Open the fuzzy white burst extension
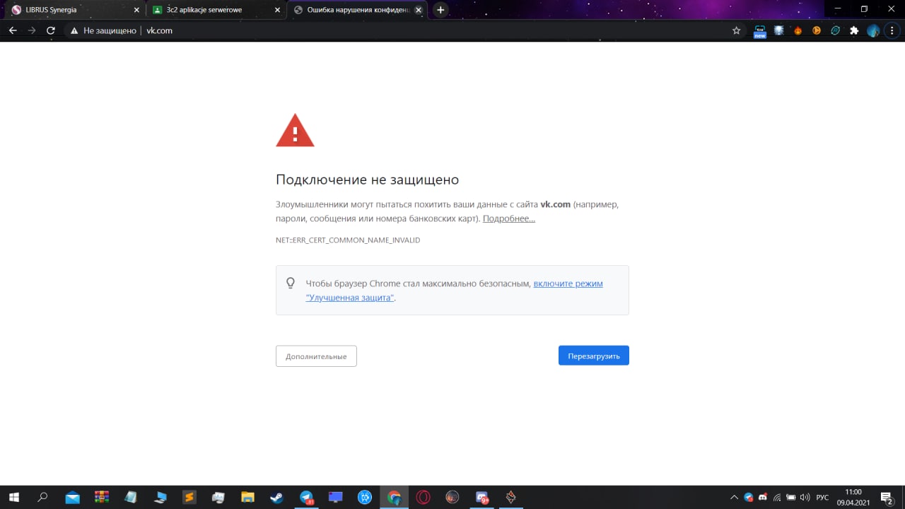The width and height of the screenshot is (905, 509). pos(779,30)
